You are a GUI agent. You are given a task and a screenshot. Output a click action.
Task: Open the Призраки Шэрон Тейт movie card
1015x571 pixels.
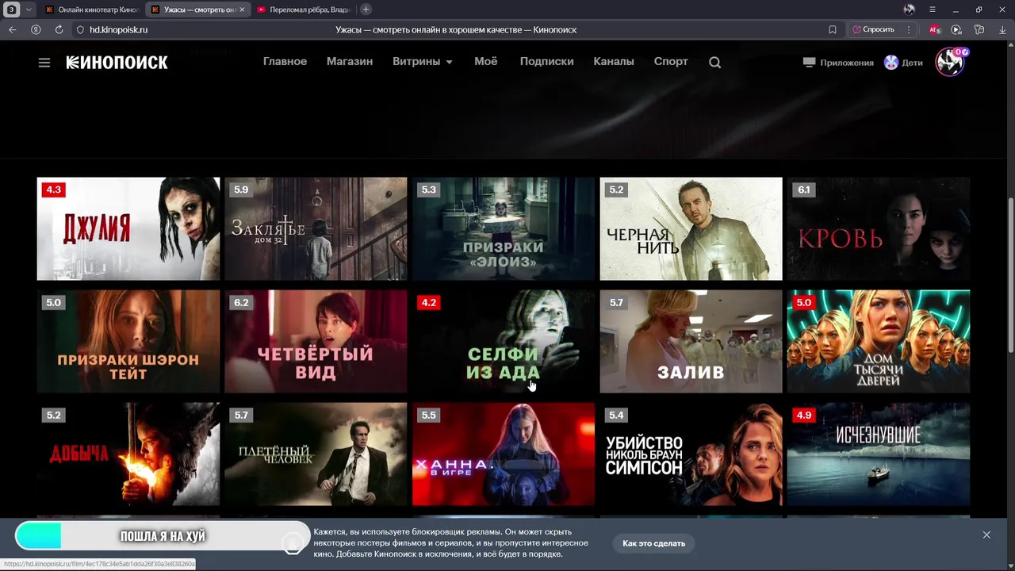pos(128,342)
